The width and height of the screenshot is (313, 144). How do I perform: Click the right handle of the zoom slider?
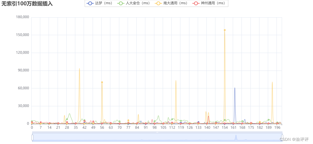click(x=282, y=137)
